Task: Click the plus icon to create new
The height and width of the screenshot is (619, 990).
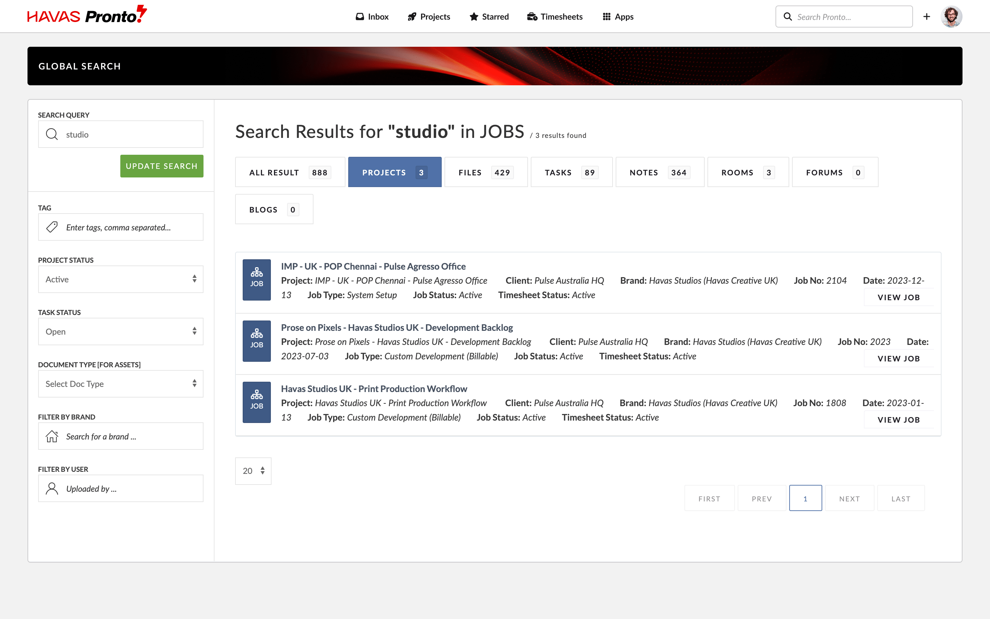Action: coord(927,17)
